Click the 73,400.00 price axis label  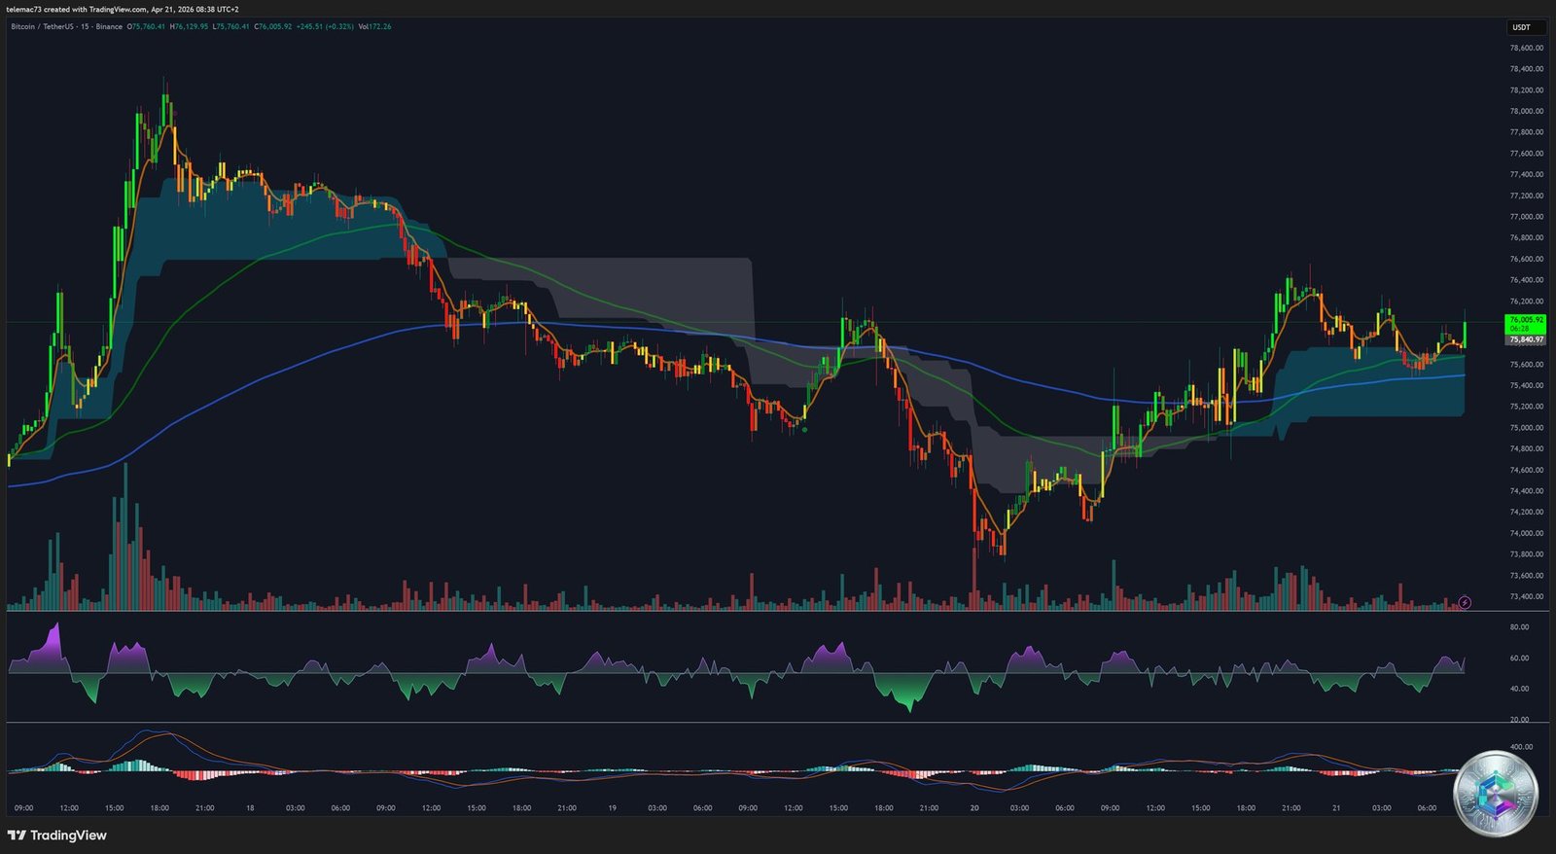(x=1526, y=596)
